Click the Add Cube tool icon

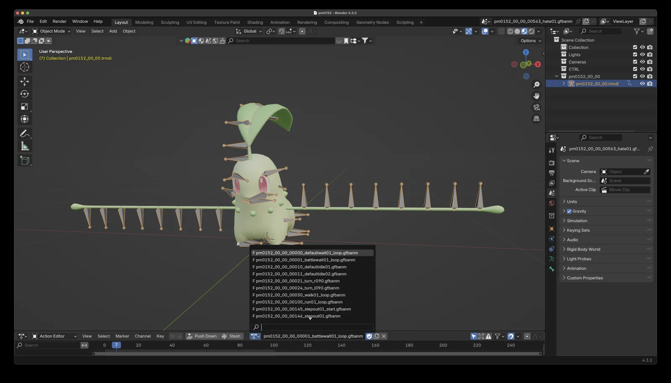(x=25, y=160)
